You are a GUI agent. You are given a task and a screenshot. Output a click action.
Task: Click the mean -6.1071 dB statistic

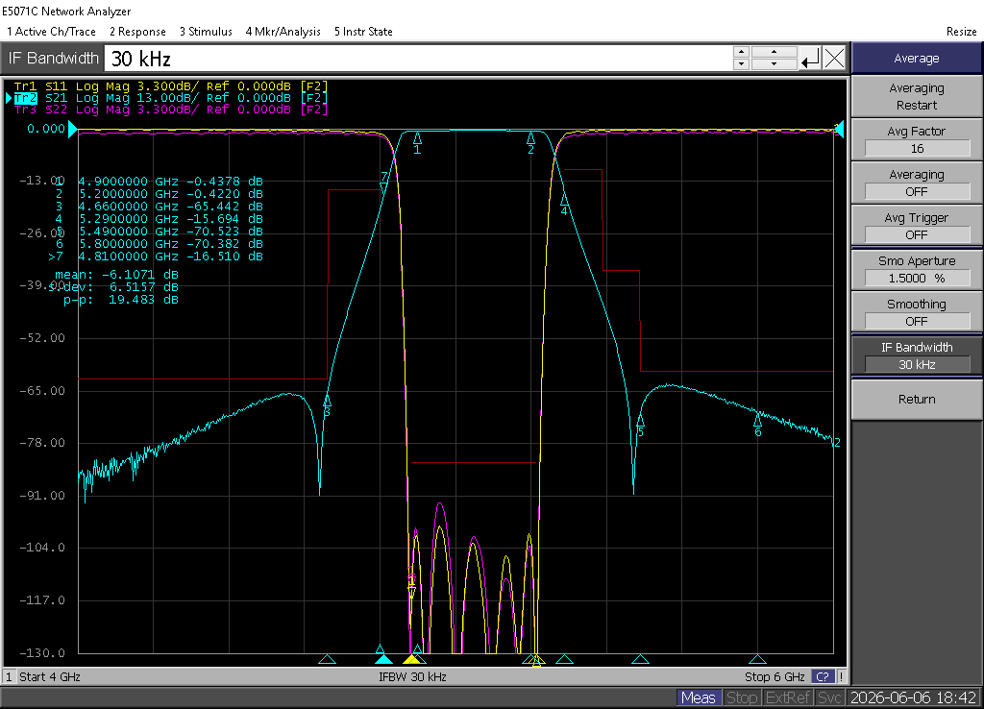tap(116, 275)
